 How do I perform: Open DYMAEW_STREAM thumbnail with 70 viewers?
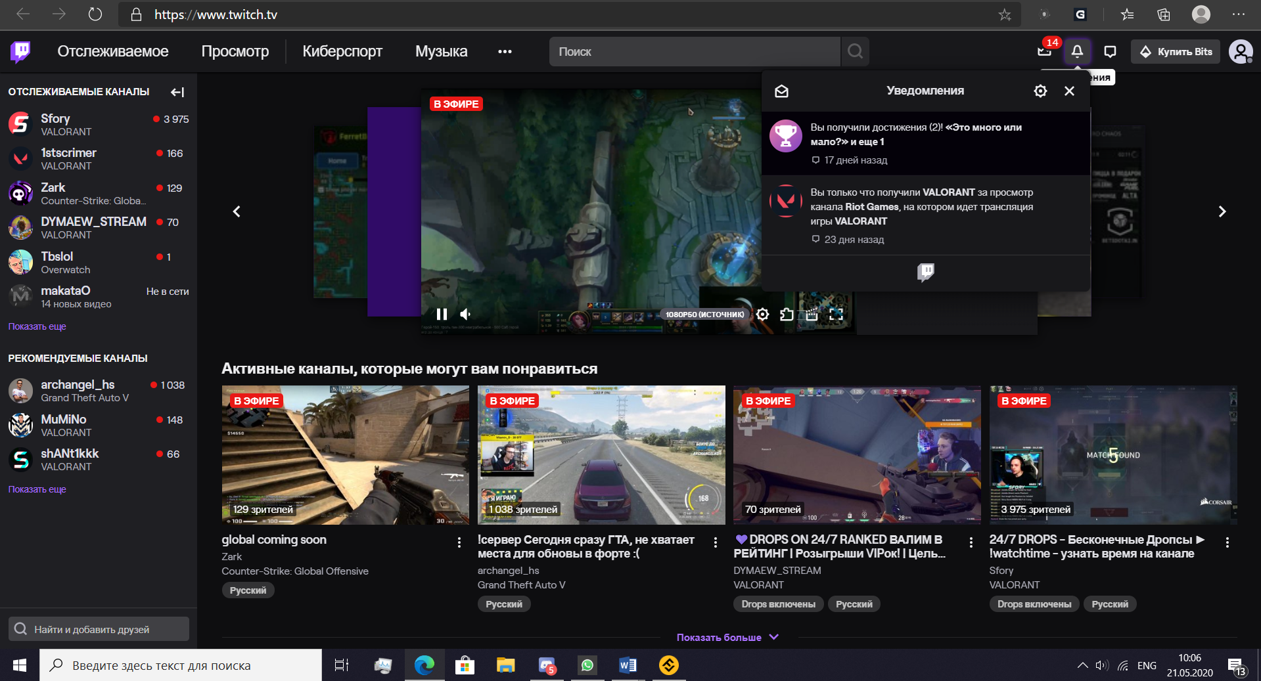[x=857, y=455]
